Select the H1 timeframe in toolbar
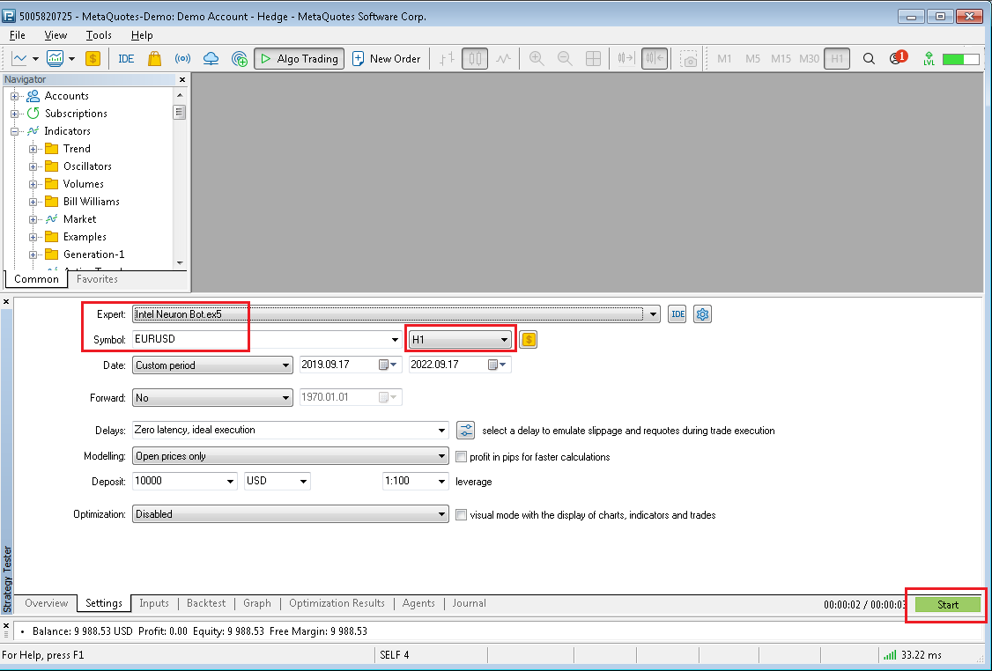Image resolution: width=992 pixels, height=671 pixels. pyautogui.click(x=837, y=59)
